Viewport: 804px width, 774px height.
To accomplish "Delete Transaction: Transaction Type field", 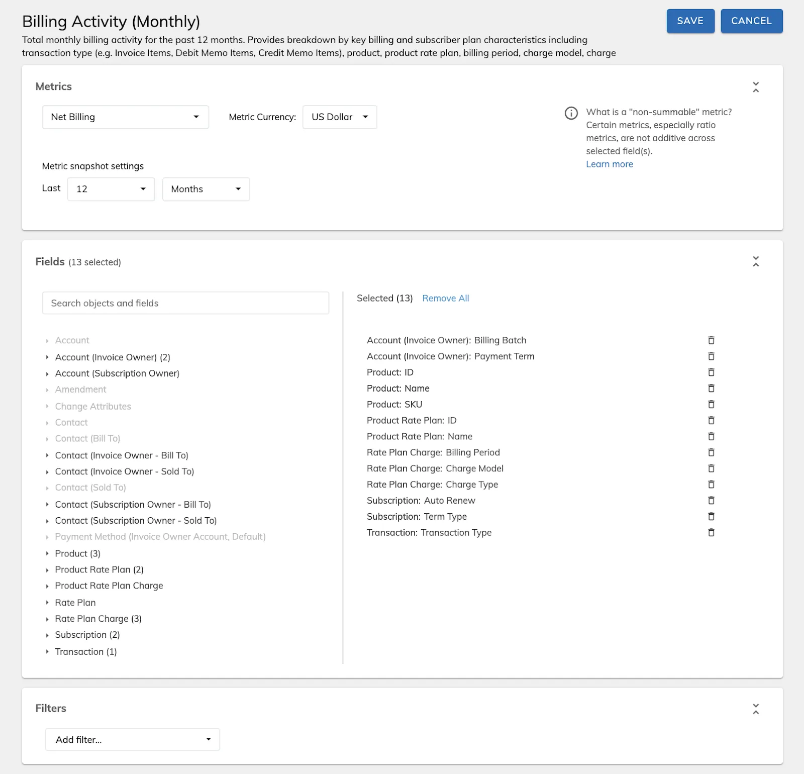I will (711, 533).
